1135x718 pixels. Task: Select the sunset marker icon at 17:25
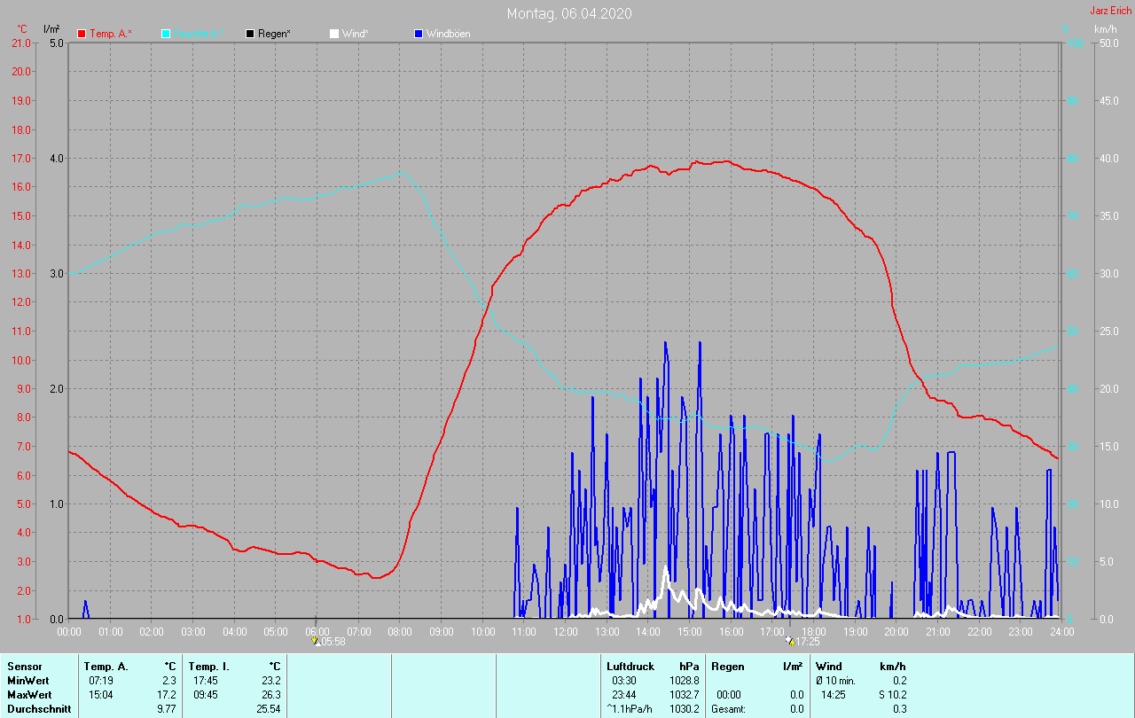point(790,641)
